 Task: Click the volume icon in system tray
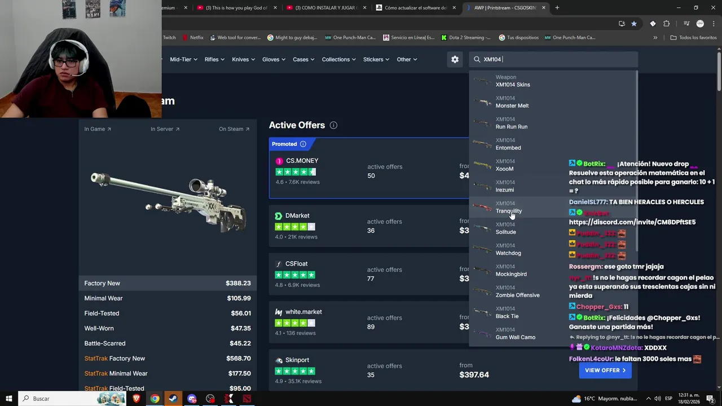pyautogui.click(x=658, y=399)
